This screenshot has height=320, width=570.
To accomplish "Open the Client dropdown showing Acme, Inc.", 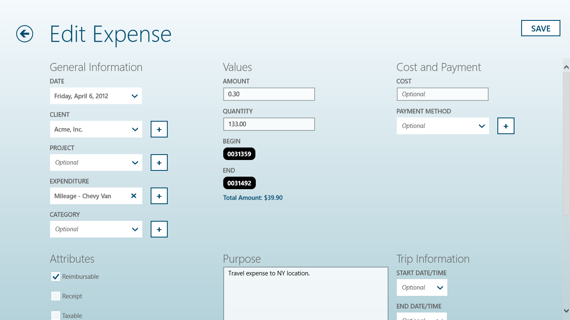I will pos(96,129).
